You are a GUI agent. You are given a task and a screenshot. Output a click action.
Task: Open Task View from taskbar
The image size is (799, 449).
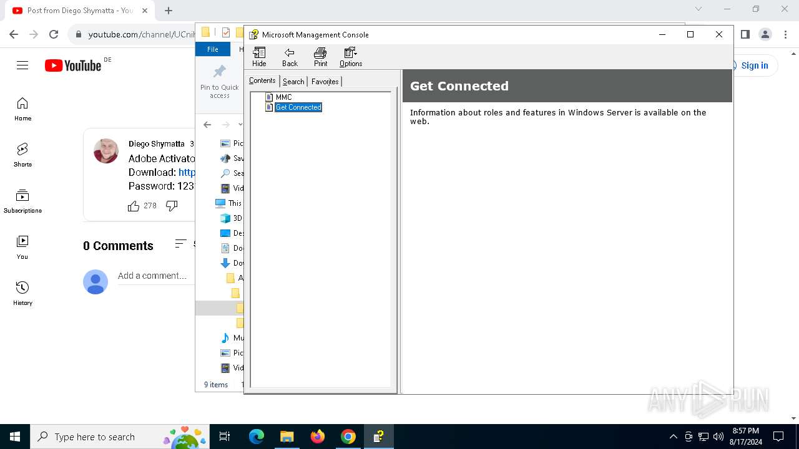click(x=225, y=437)
